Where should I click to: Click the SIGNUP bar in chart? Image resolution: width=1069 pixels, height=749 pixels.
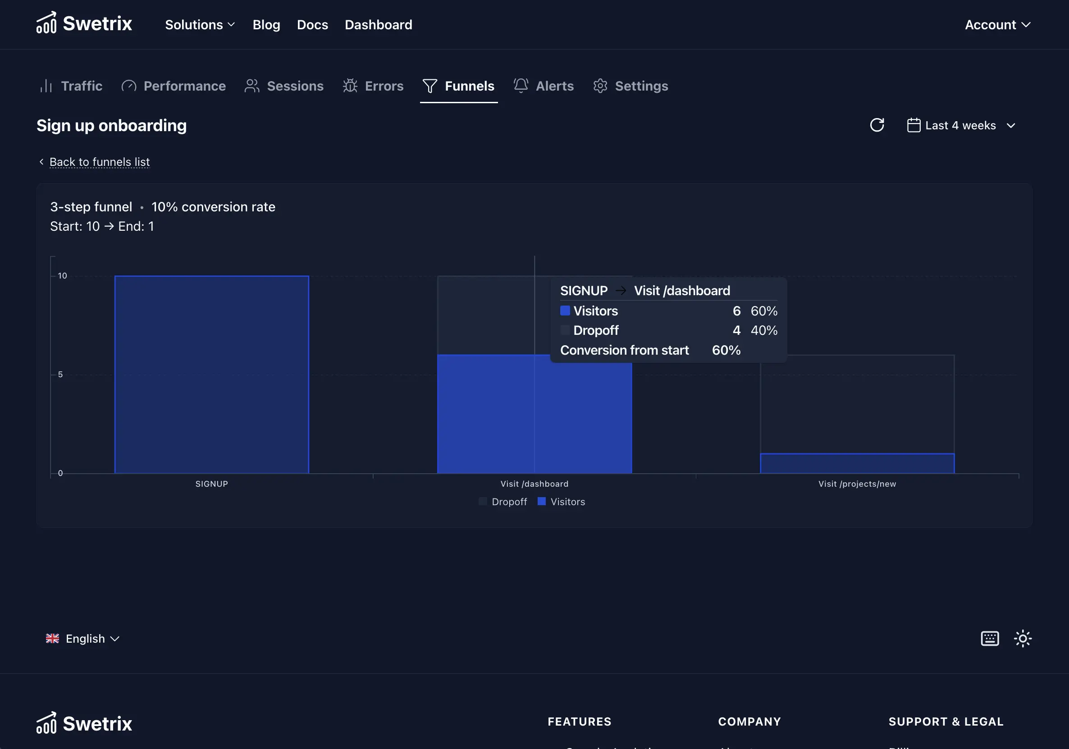pos(211,374)
